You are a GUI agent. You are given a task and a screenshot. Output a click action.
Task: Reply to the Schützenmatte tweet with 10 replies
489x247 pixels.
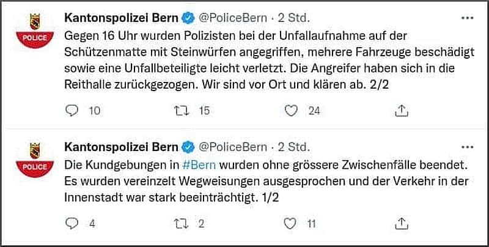(72, 111)
